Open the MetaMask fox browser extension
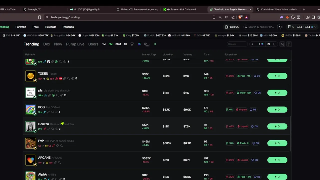This screenshot has width=320, height=180. [x=287, y=17]
